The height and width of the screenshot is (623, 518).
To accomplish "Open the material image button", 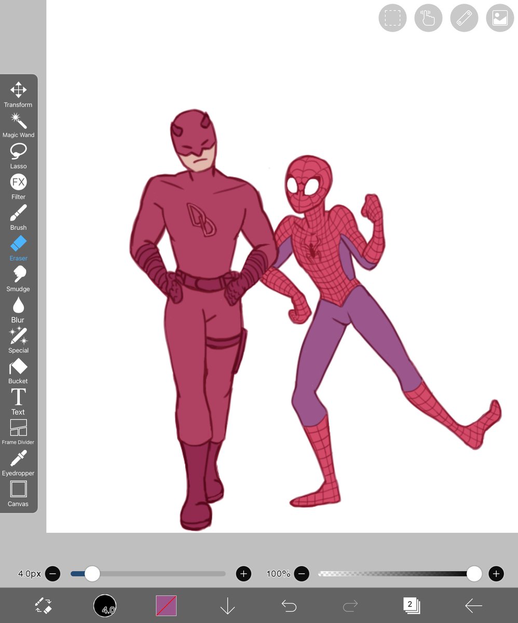I will click(x=500, y=18).
